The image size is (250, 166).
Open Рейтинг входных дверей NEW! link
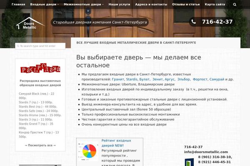pyautogui.click(x=116, y=143)
